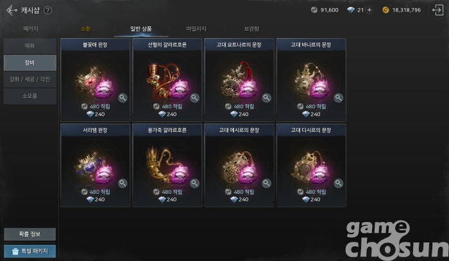Preview 불꽃매 완장 with magnifier icon

(x=123, y=98)
